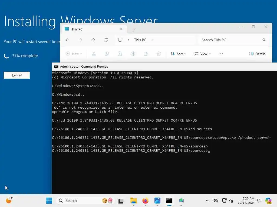Click the Share icon in the Explorer toolbar

(146, 54)
